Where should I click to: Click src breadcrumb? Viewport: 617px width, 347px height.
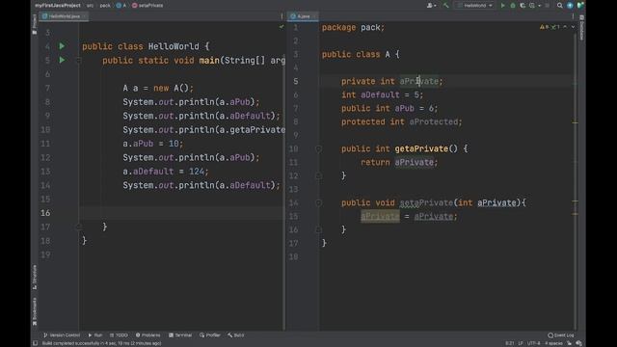click(x=90, y=6)
